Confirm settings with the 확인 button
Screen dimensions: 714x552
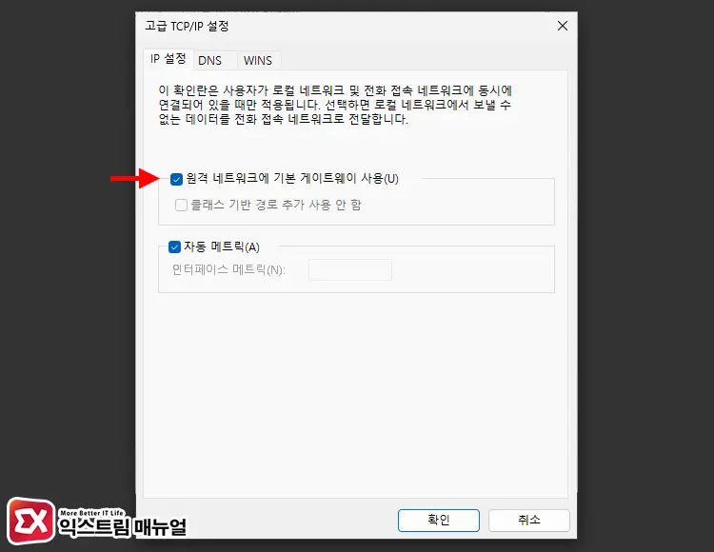(x=439, y=521)
